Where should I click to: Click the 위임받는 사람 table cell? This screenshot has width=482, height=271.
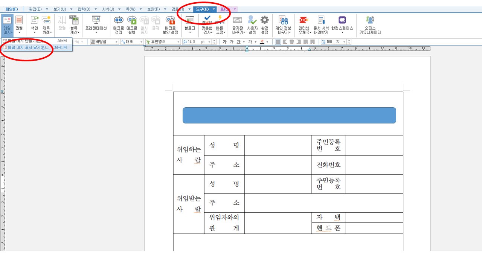click(x=189, y=204)
